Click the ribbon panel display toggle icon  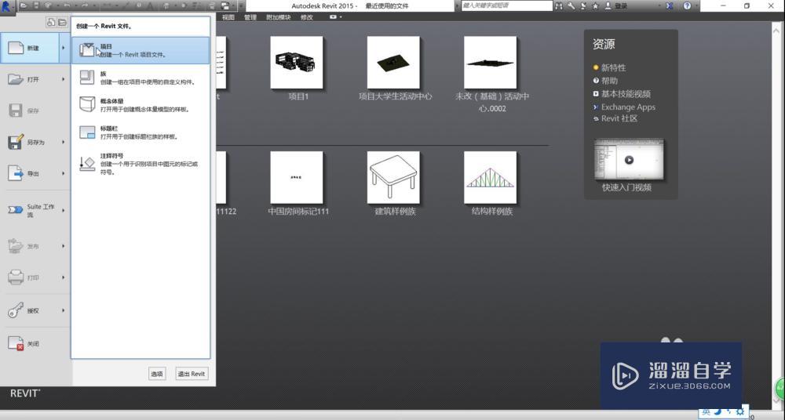pos(334,17)
